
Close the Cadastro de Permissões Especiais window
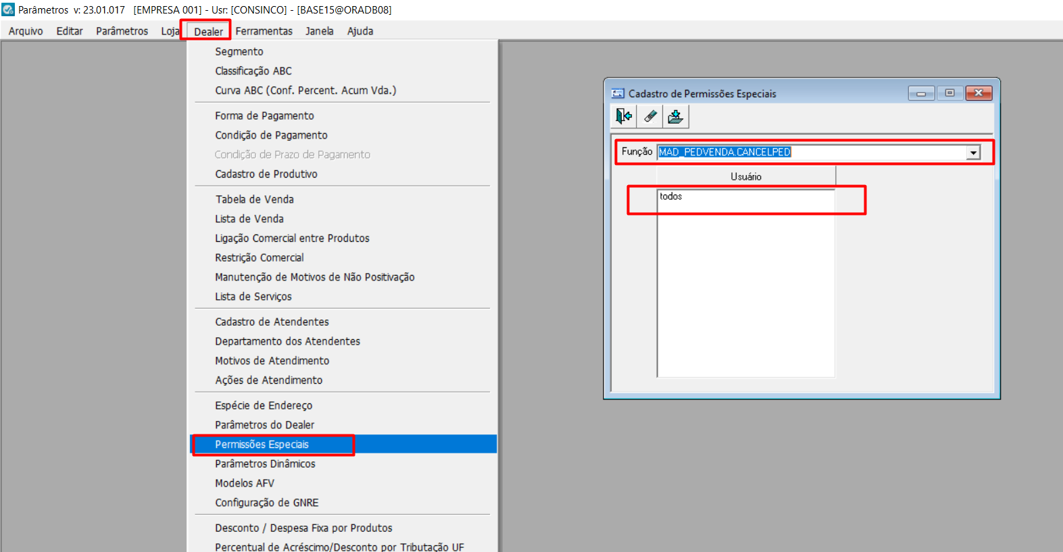click(x=979, y=93)
